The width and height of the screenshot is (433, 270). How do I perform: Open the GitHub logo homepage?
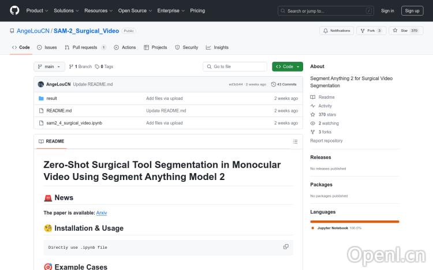(14, 10)
